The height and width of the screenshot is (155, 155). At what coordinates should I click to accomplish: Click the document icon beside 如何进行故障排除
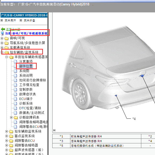click(16, 80)
